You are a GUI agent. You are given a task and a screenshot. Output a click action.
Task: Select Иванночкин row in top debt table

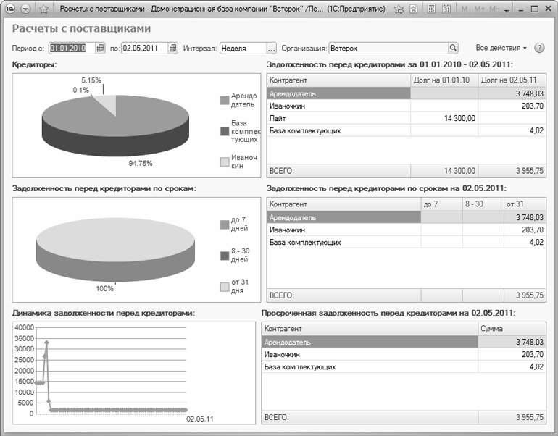pos(407,106)
